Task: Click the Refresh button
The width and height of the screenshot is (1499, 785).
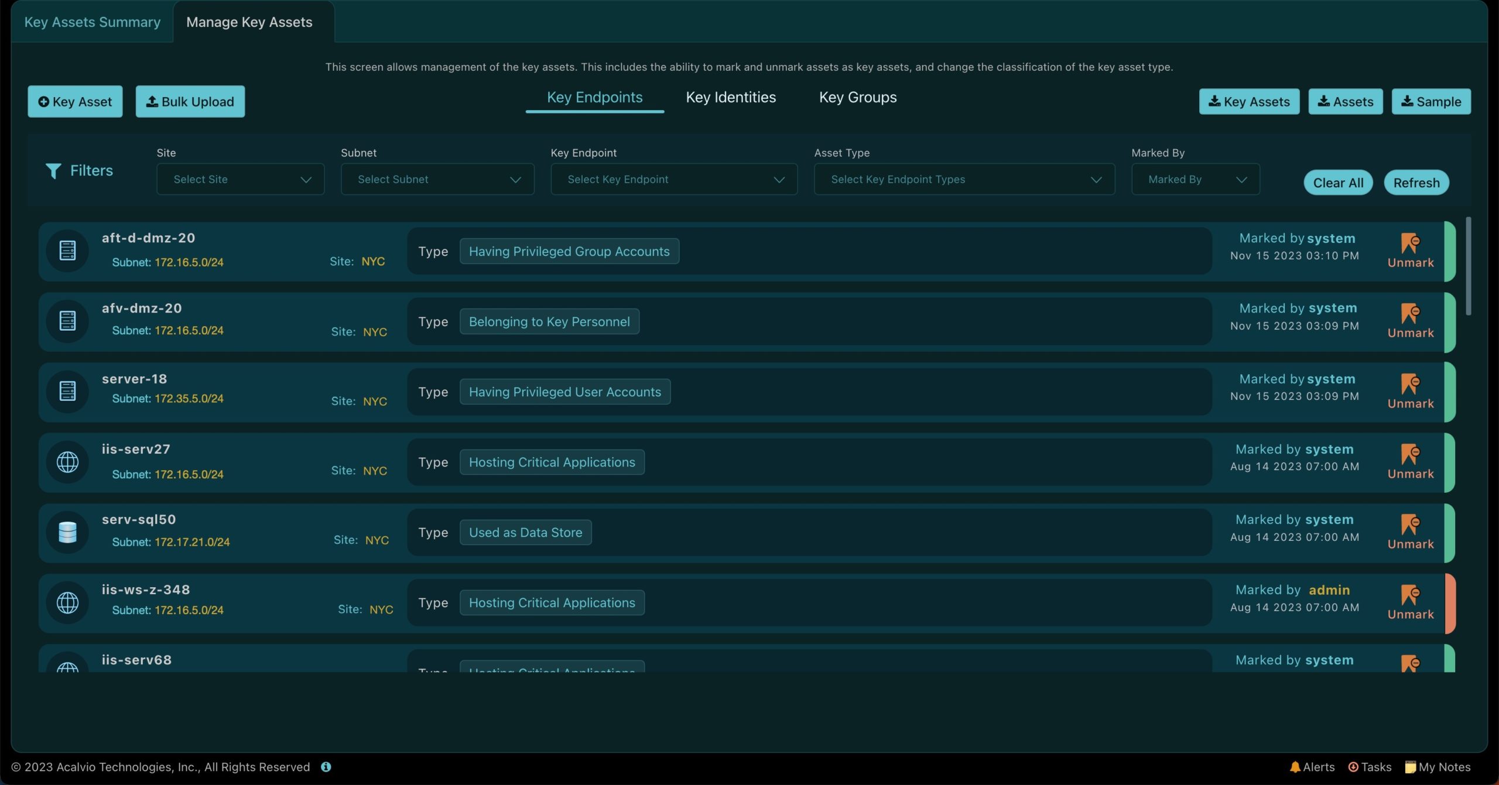Action: (1416, 183)
